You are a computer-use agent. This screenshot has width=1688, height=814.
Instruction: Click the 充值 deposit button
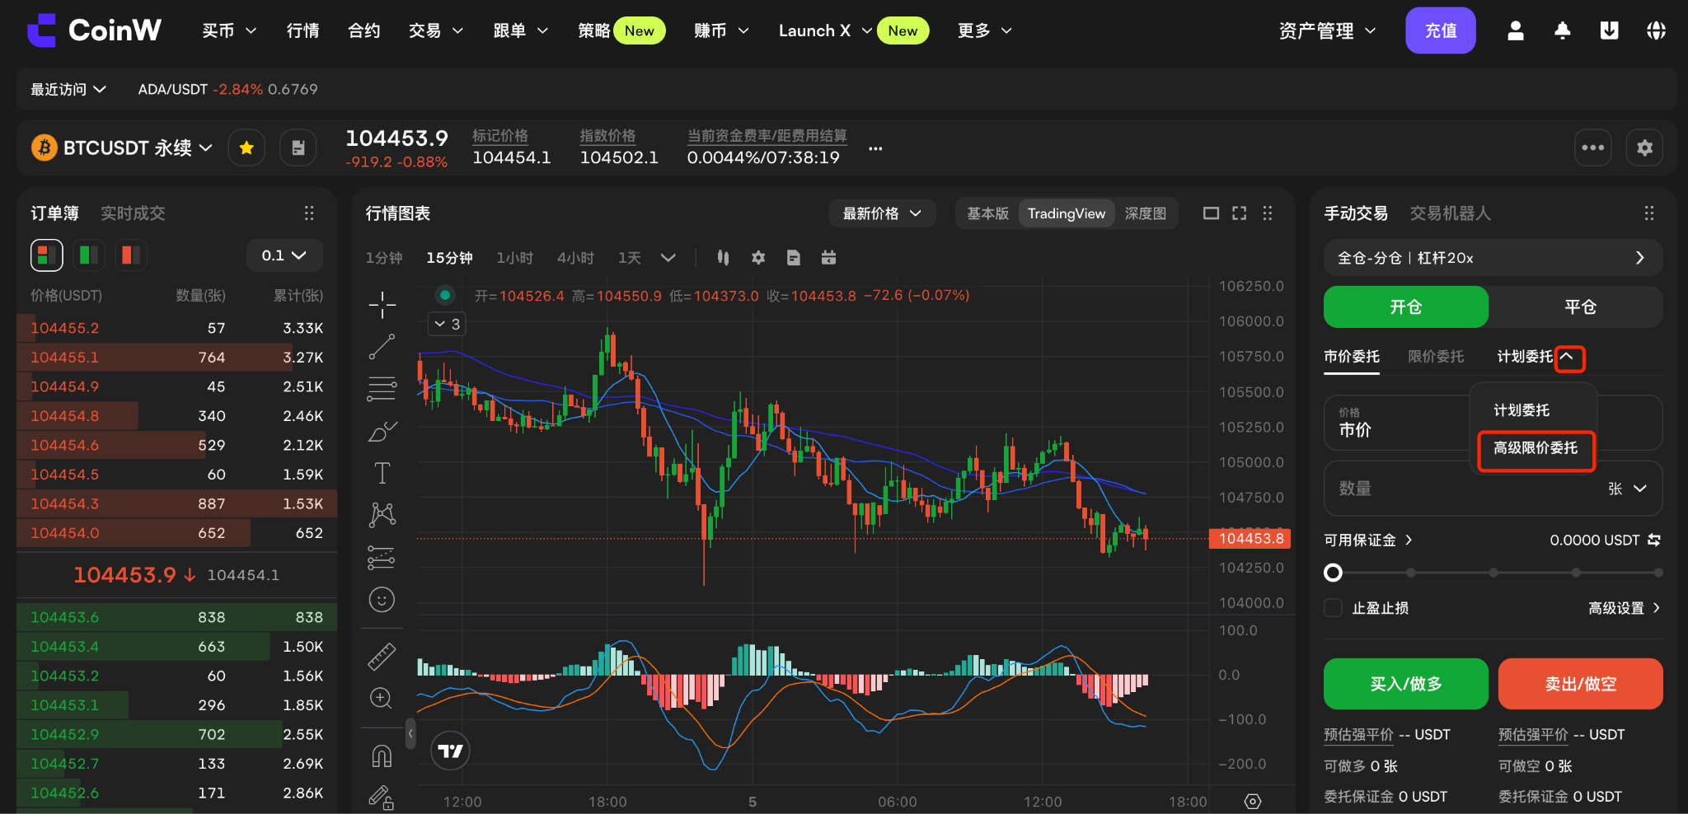[1441, 30]
